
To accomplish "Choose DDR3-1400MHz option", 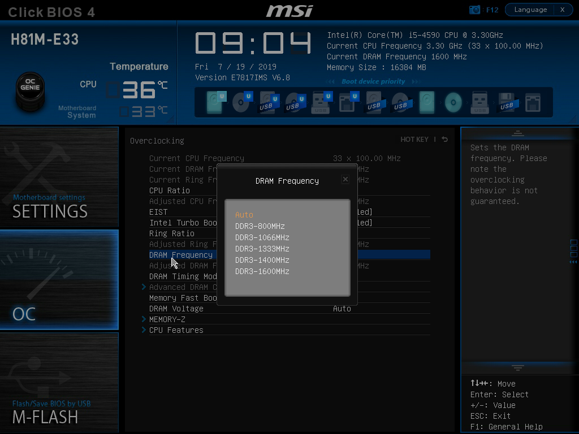I will click(262, 260).
